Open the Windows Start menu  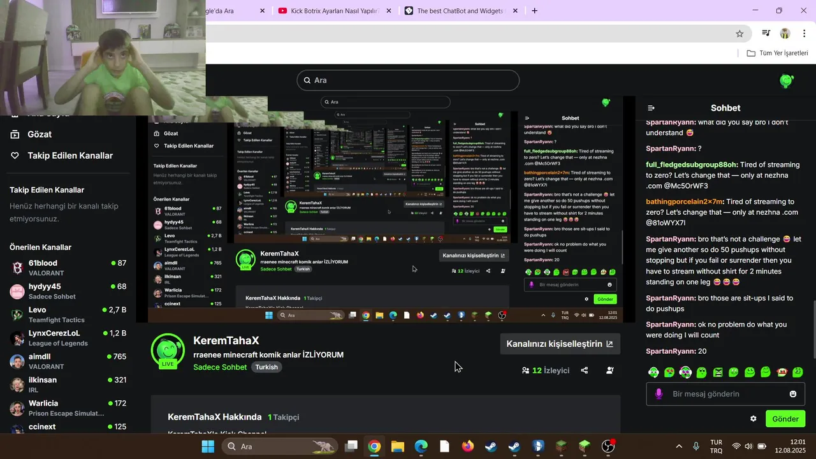pyautogui.click(x=208, y=446)
